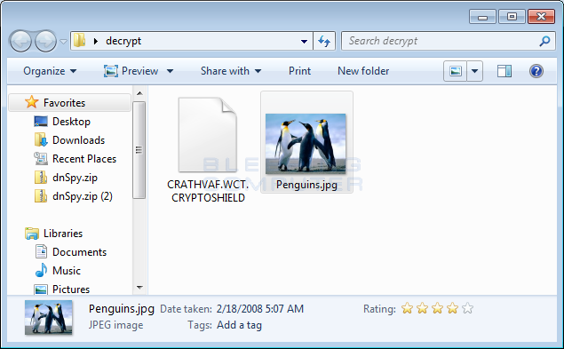Open the Help question mark icon
564x349 pixels.
tap(536, 71)
